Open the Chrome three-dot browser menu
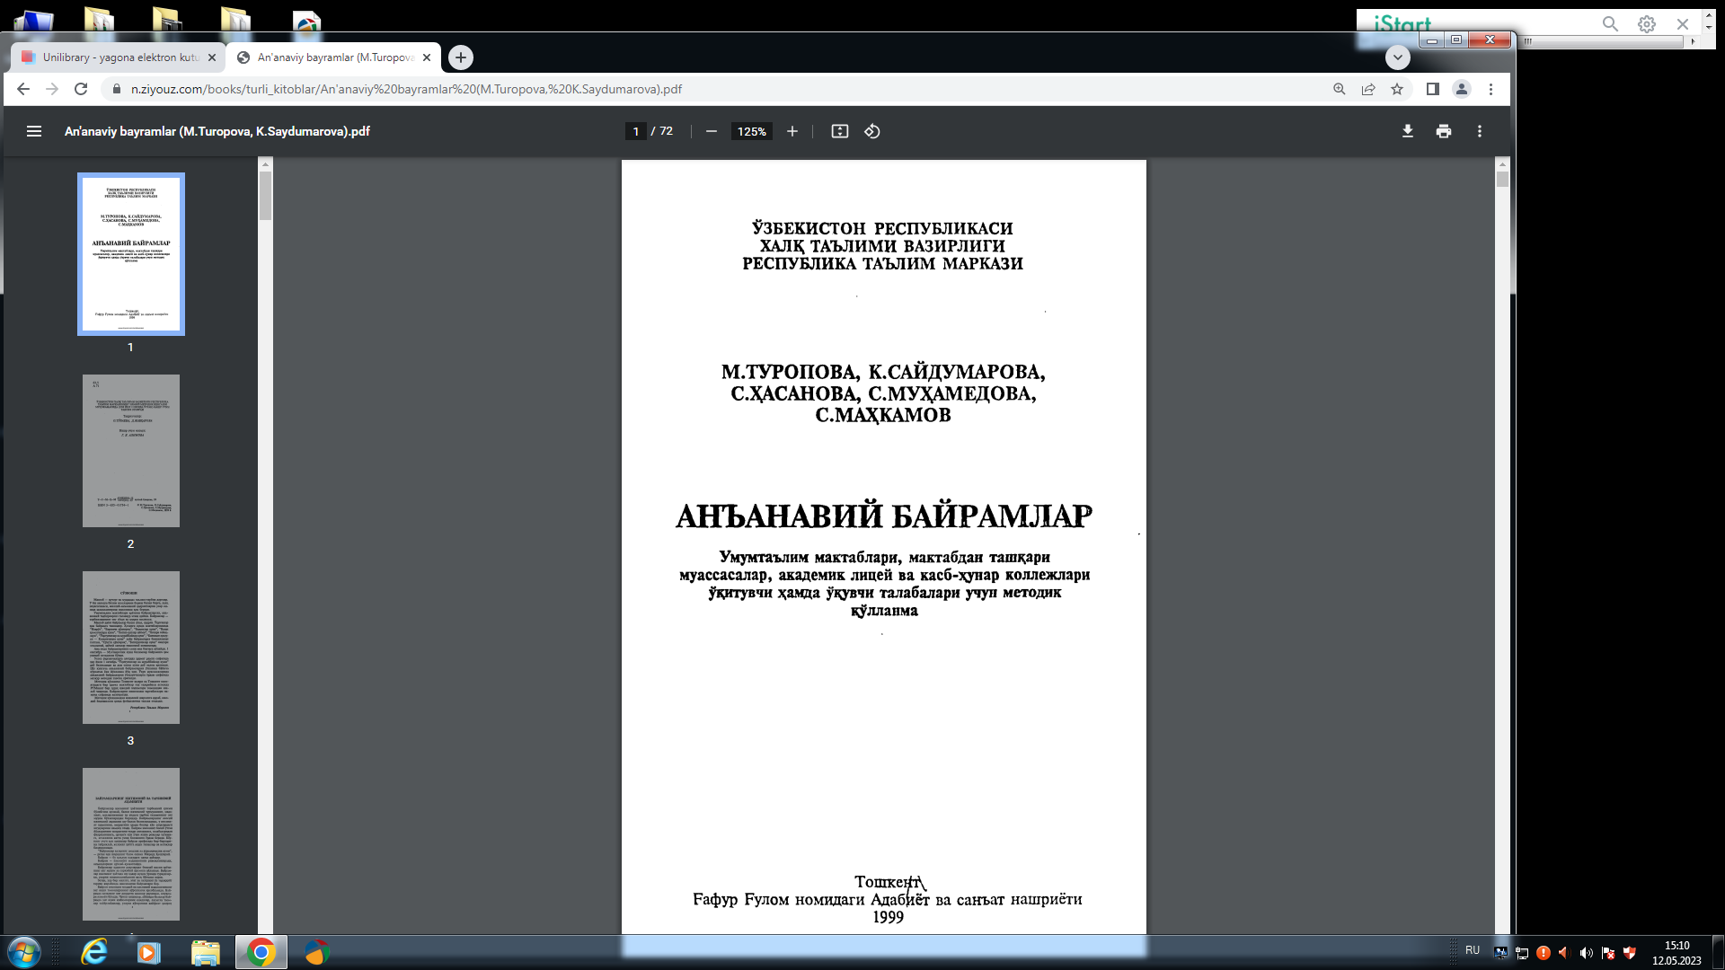Image resolution: width=1725 pixels, height=970 pixels. coord(1491,90)
